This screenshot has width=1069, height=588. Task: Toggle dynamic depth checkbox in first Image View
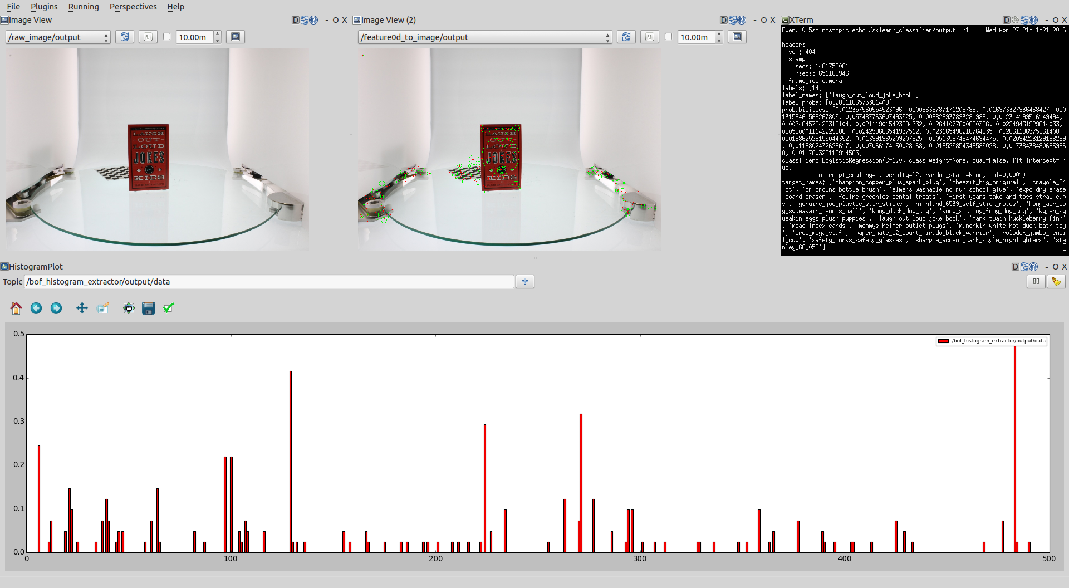click(166, 37)
